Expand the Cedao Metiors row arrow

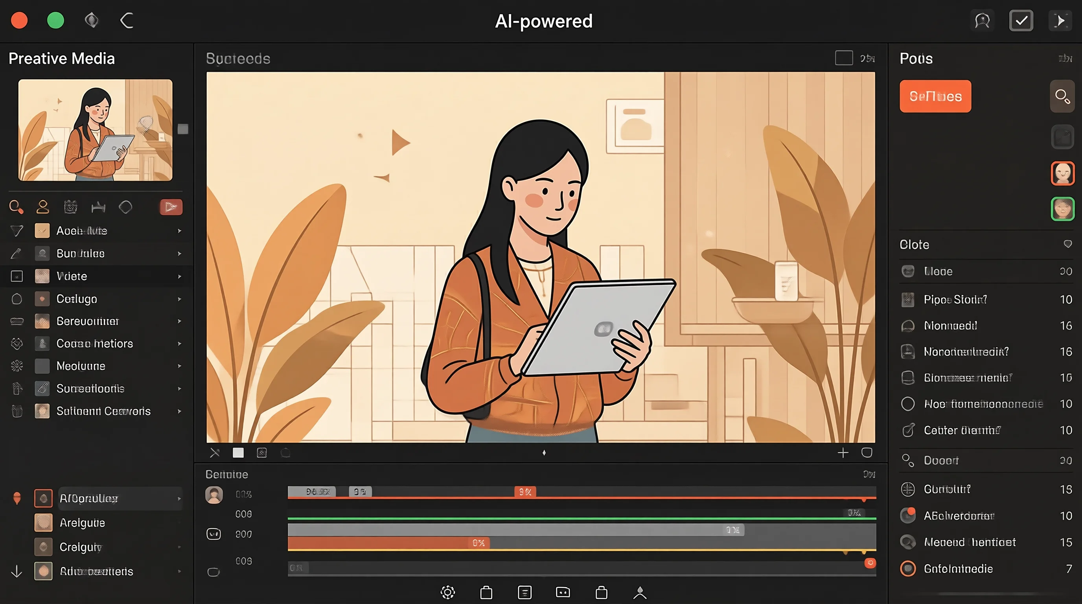pos(179,344)
